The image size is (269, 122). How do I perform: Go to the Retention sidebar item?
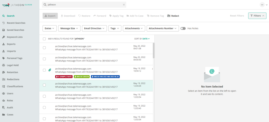coord(12,72)
